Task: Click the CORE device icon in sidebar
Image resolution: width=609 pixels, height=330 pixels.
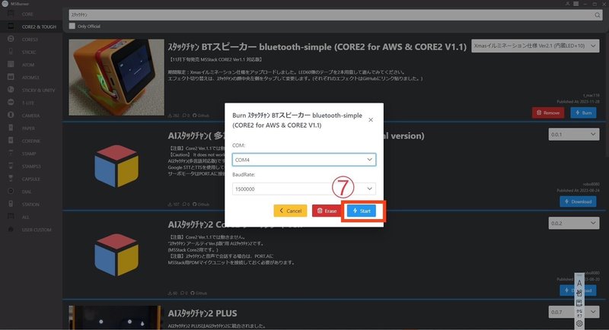Action: click(x=11, y=14)
